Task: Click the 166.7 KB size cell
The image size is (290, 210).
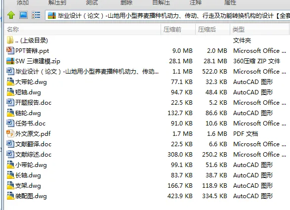Action: (180, 186)
